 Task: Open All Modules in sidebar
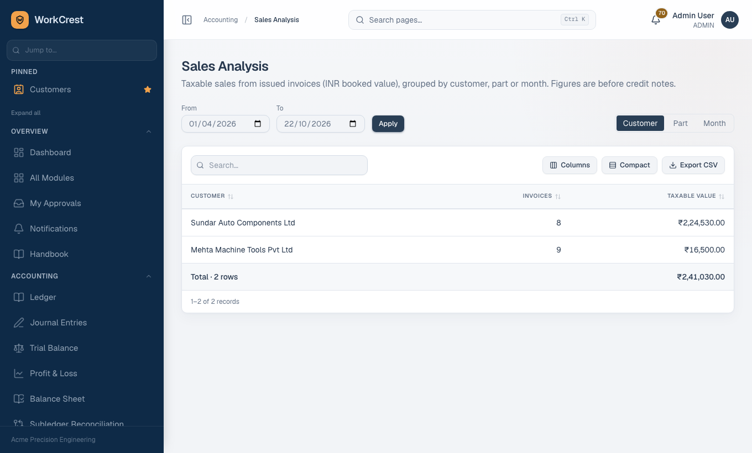pyautogui.click(x=82, y=178)
